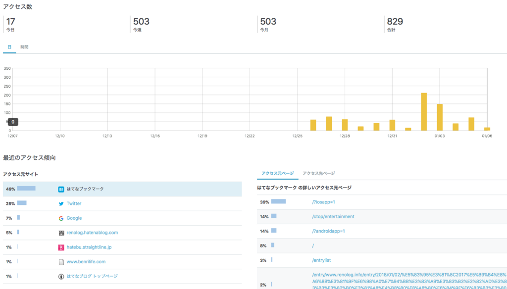The width and height of the screenshot is (507, 289).
Task: Click the Hatena Bookmark B! icon
Action: pyautogui.click(x=61, y=189)
